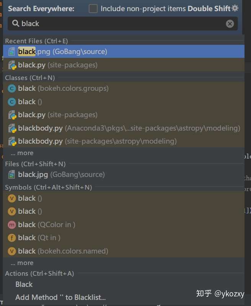Clear the search text with the X icon

point(230,24)
